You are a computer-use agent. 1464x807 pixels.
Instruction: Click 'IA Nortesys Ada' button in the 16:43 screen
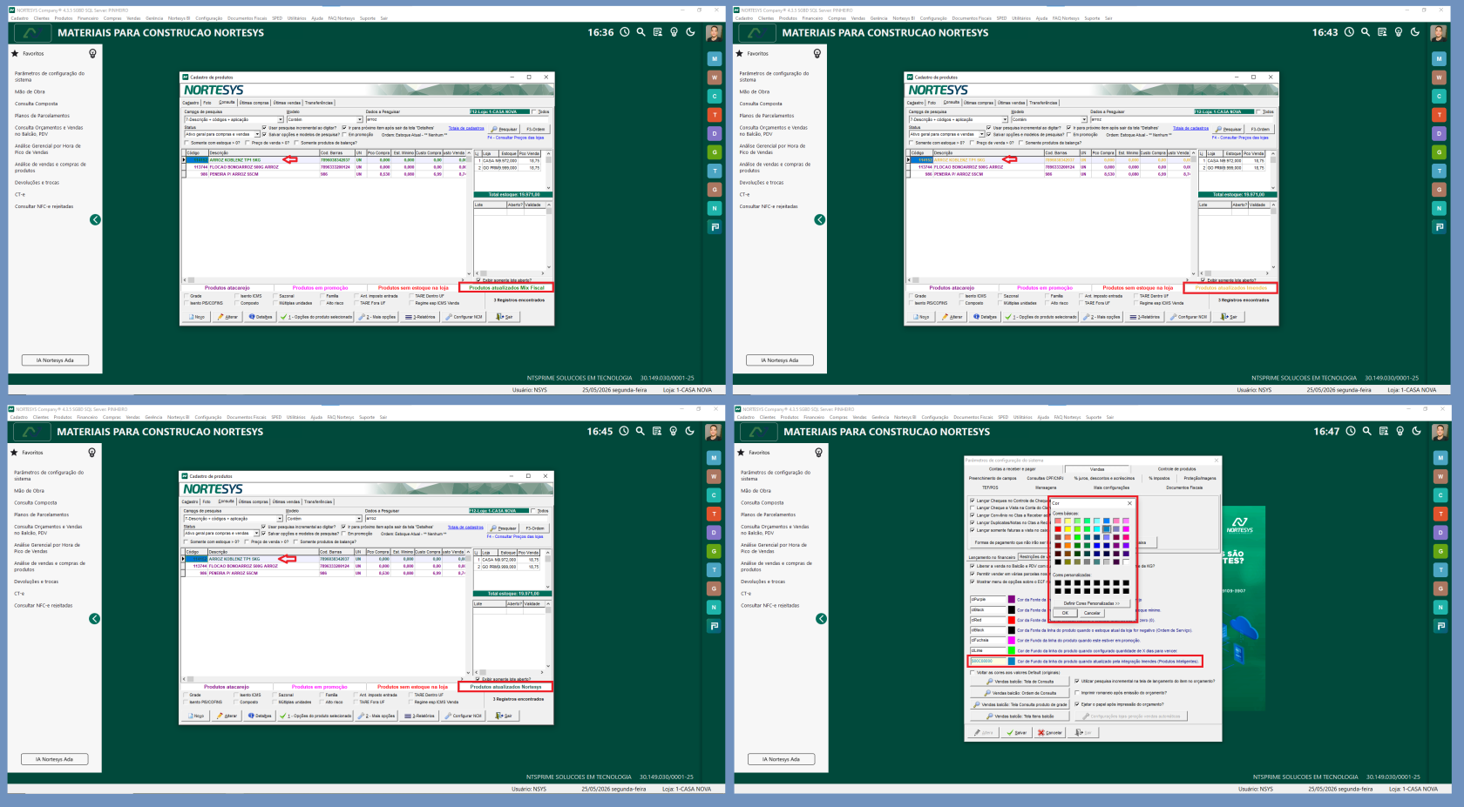780,360
